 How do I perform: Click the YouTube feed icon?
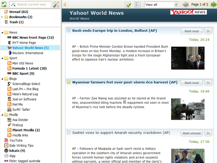pos(6,140)
